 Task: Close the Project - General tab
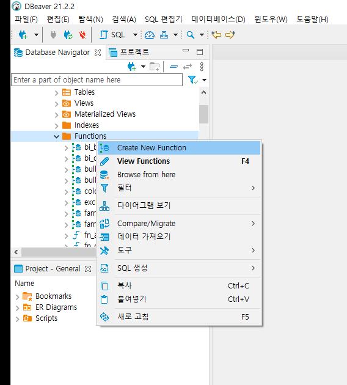(x=88, y=269)
